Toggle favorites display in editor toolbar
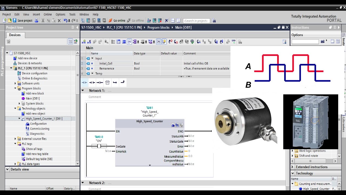Viewport: 346px width, 195px height. coord(164,42)
